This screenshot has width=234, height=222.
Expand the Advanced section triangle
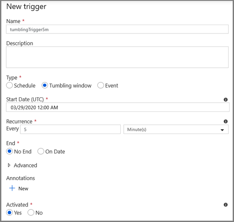[x=9, y=165]
